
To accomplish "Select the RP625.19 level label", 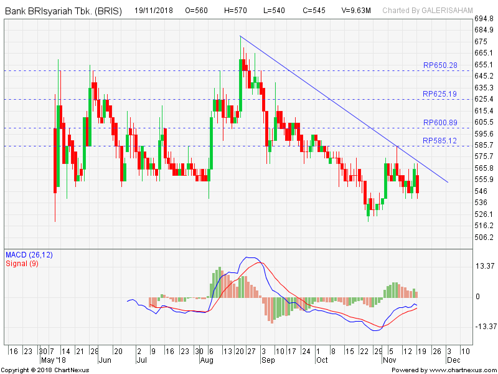I will click(x=439, y=94).
